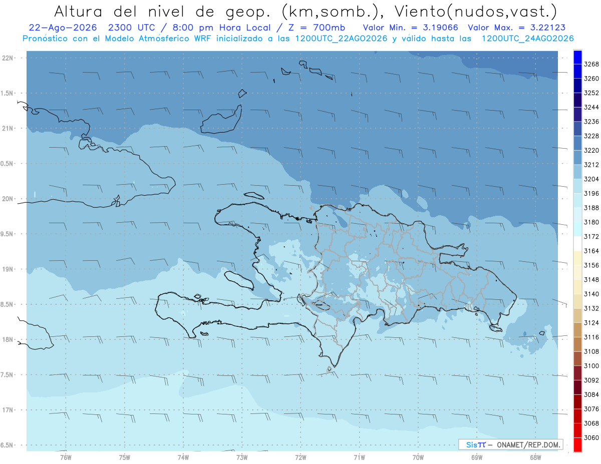This screenshot has height=464, width=601.
Task: Click the red swatch below legend value 3060
Action: coord(577,445)
